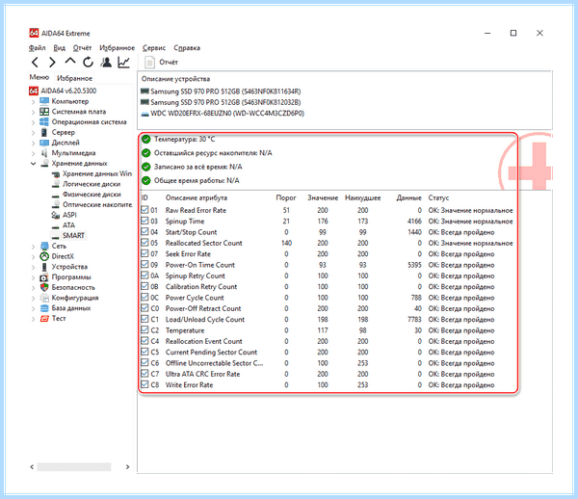Click the Системная плата icon
The width and height of the screenshot is (578, 499).
pyautogui.click(x=44, y=112)
